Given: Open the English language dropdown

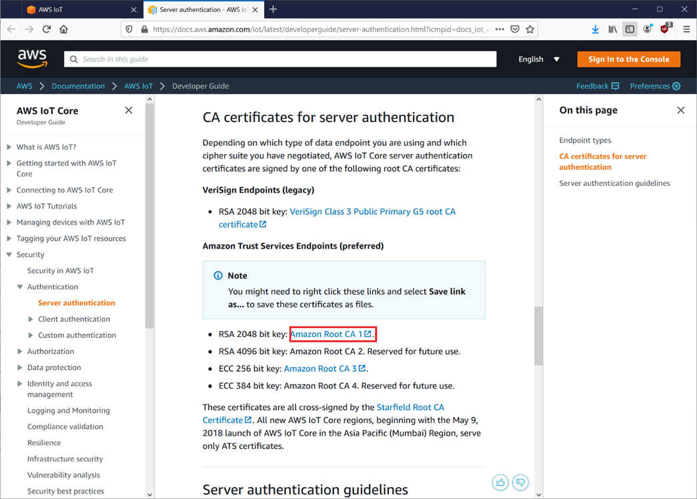Looking at the screenshot, I should coord(539,59).
